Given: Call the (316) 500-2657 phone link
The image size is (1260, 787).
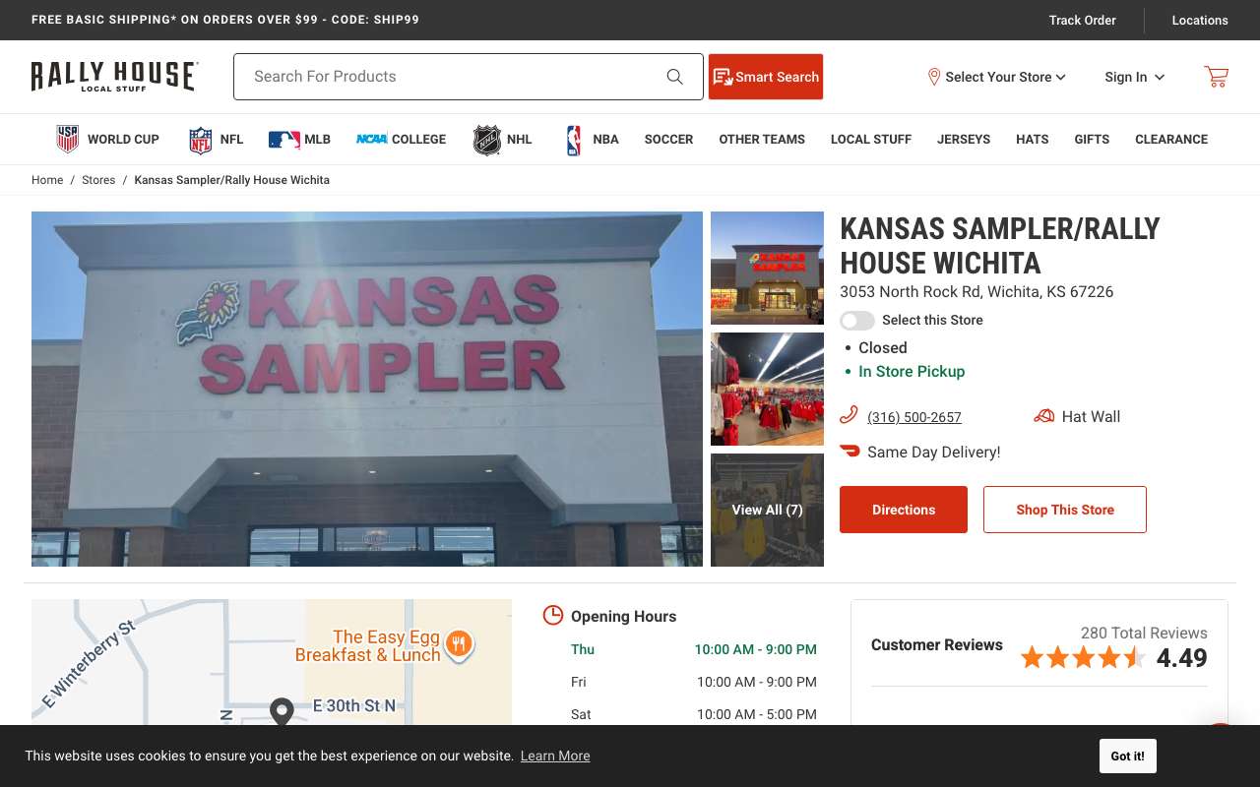Looking at the screenshot, I should 914,417.
